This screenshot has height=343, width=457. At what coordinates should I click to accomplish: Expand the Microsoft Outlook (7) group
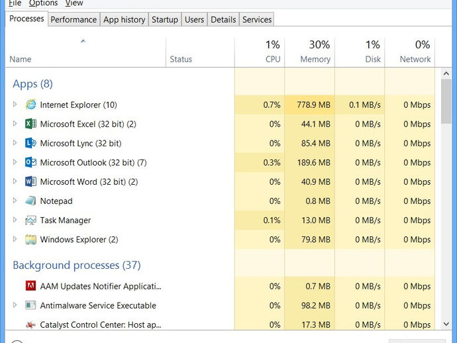(15, 162)
